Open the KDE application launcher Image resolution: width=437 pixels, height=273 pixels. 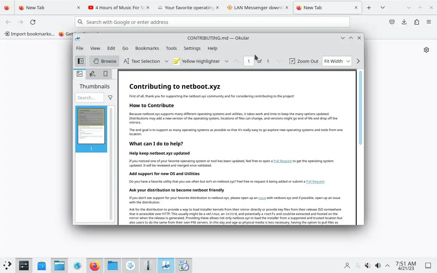(x=7, y=265)
